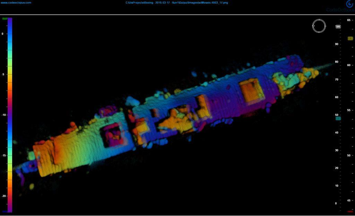Click the '-10' depth scale label

(3, 115)
